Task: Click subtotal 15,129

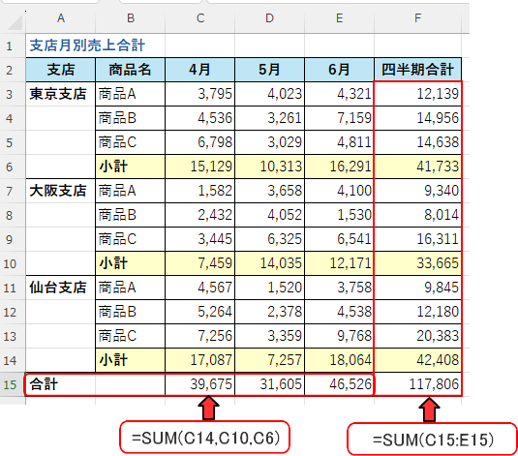Action: 199,167
